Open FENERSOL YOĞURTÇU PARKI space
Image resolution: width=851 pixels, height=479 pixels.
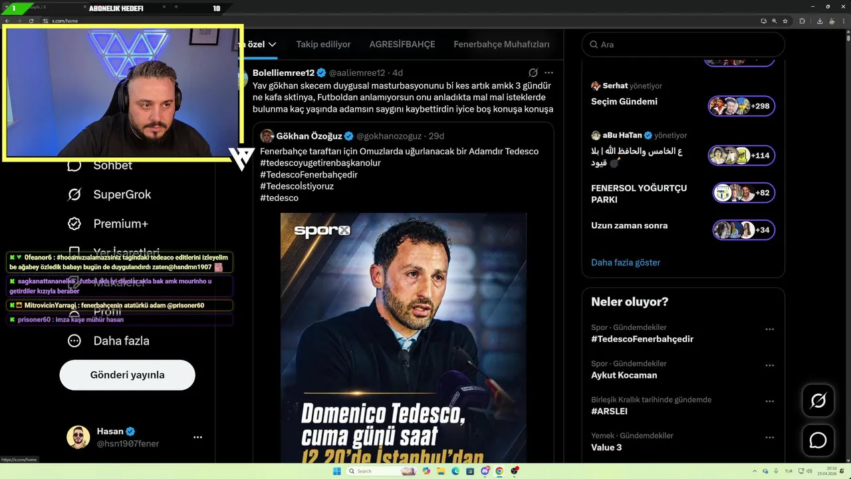click(x=639, y=194)
